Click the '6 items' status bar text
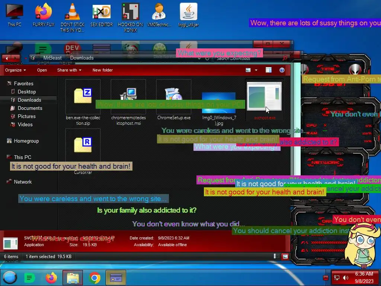 click(x=11, y=256)
